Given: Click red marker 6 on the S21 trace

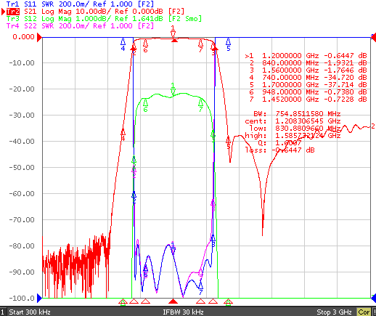Looking at the screenshot, I should [x=145, y=46].
